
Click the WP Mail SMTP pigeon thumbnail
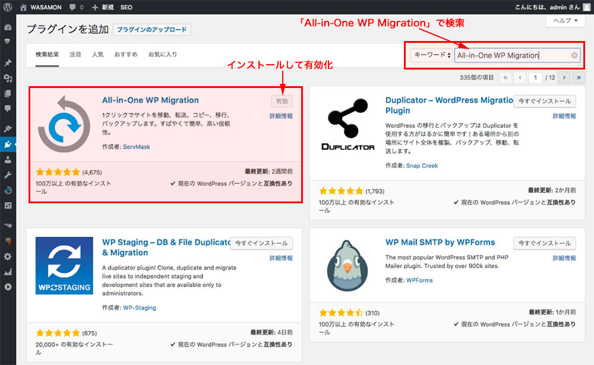point(347,266)
